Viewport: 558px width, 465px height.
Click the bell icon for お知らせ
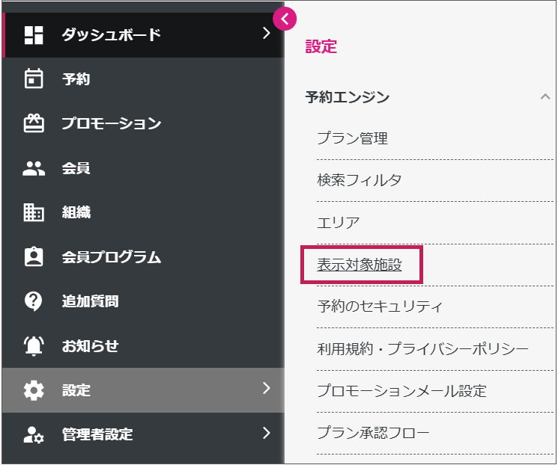34,346
